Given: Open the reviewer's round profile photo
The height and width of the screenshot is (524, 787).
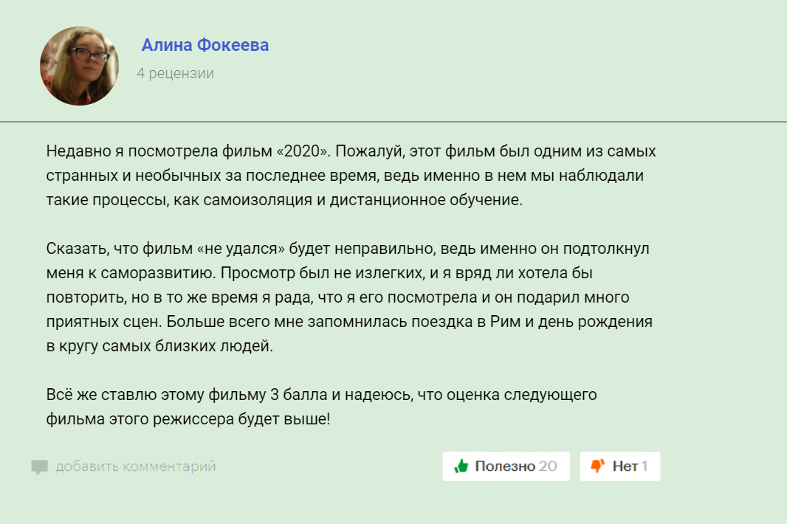Looking at the screenshot, I should point(79,66).
